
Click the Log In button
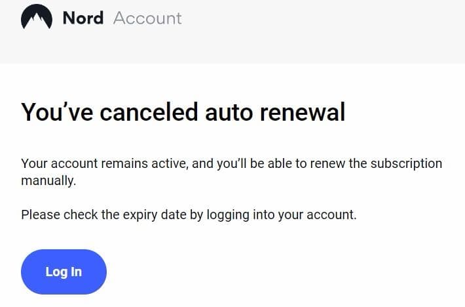64,272
